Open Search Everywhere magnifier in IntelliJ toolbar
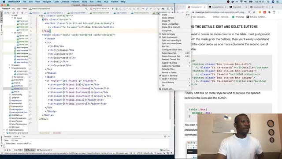The image size is (282, 159). [172, 9]
